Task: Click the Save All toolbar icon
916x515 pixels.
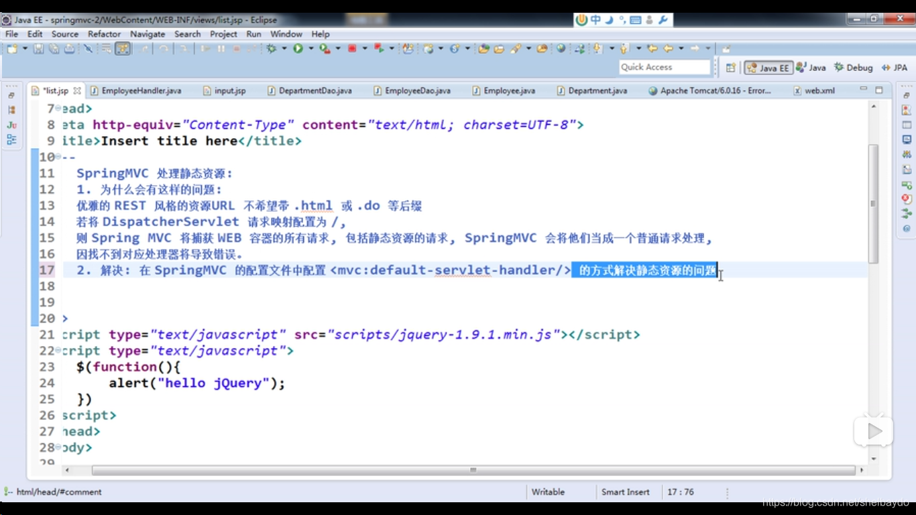Action: 54,48
